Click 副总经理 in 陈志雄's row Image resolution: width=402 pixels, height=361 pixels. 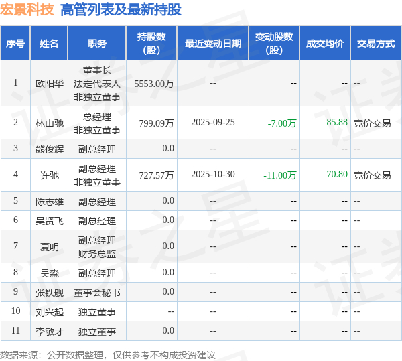point(97,202)
